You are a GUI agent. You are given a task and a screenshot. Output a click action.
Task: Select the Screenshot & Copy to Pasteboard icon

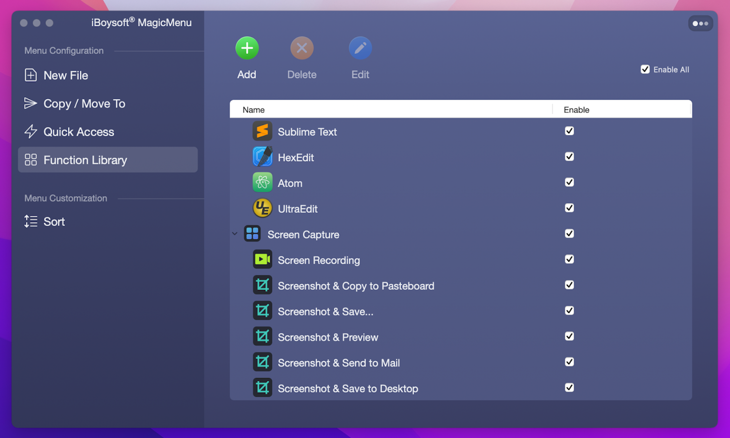coord(262,285)
